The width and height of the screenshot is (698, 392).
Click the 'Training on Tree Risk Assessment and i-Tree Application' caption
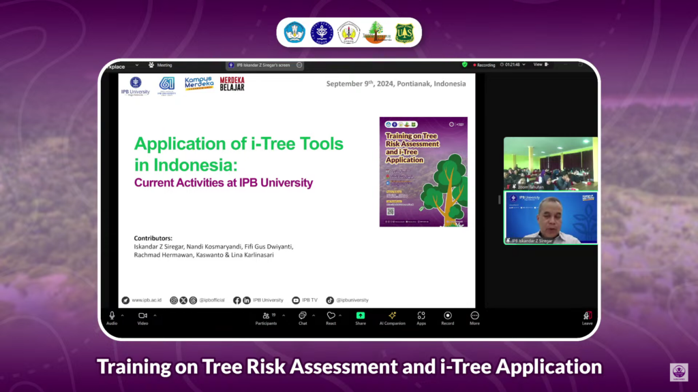tap(350, 367)
